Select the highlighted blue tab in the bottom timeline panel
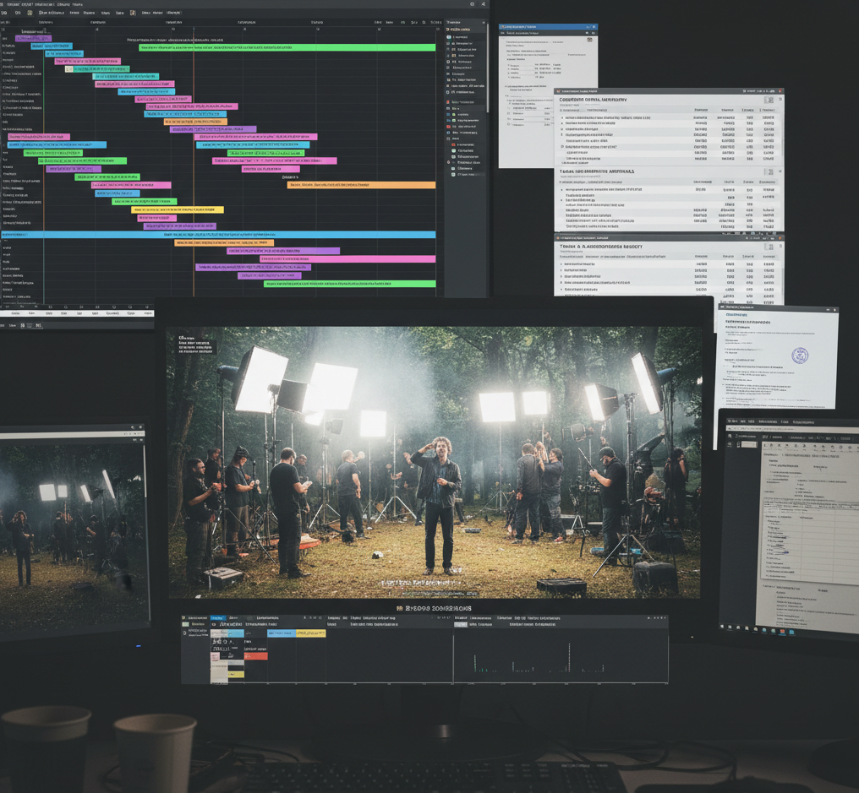Viewport: 859px width, 793px height. click(x=217, y=618)
